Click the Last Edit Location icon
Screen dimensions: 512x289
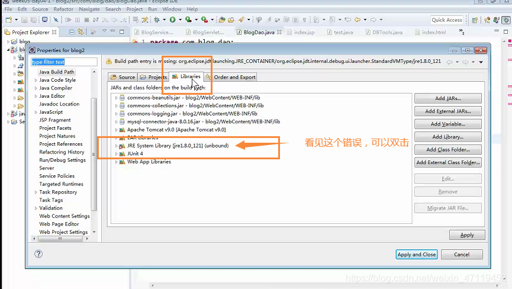click(x=348, y=20)
